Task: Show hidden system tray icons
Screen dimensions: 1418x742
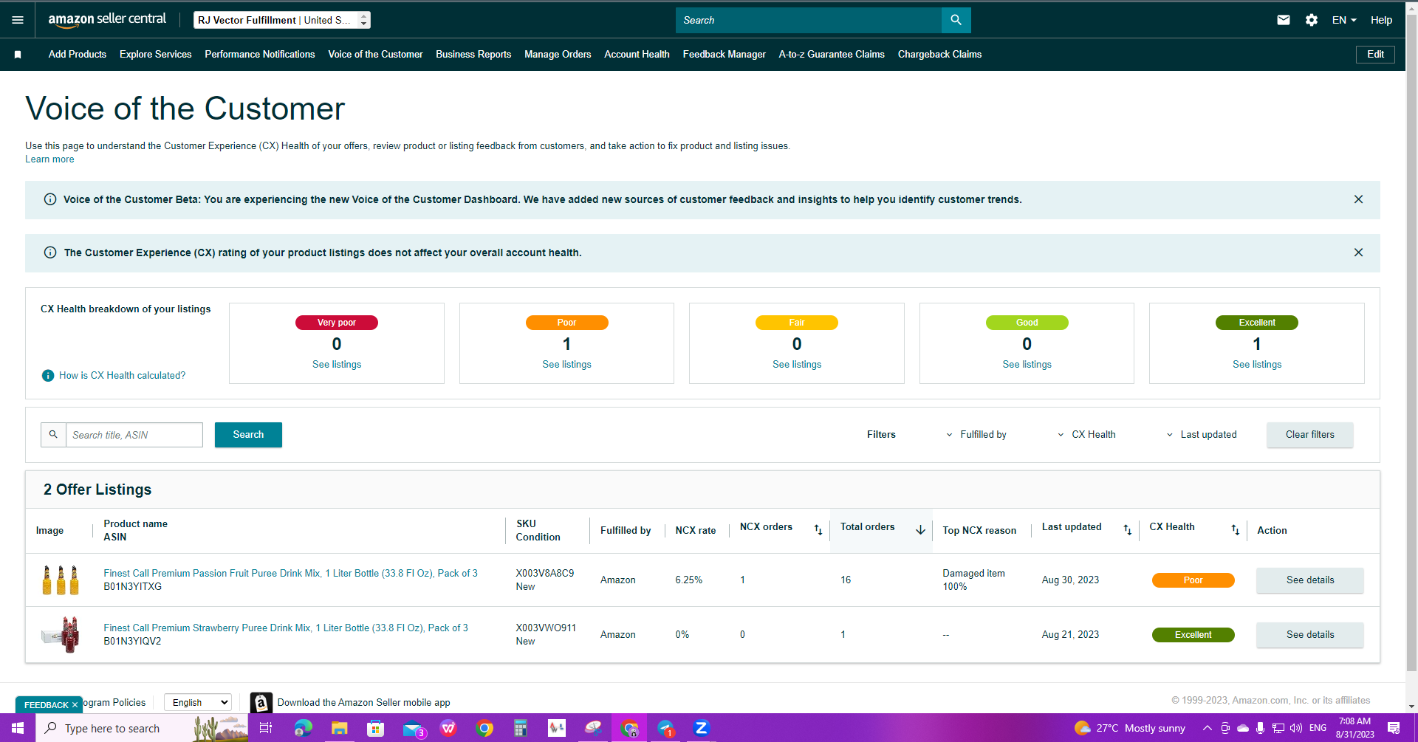Action: point(1208,728)
